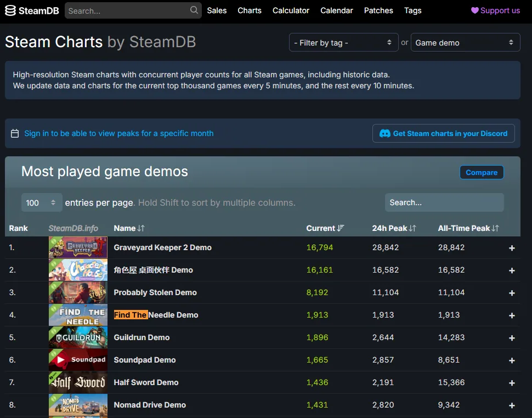Open the Filter by tag dropdown

click(x=343, y=42)
